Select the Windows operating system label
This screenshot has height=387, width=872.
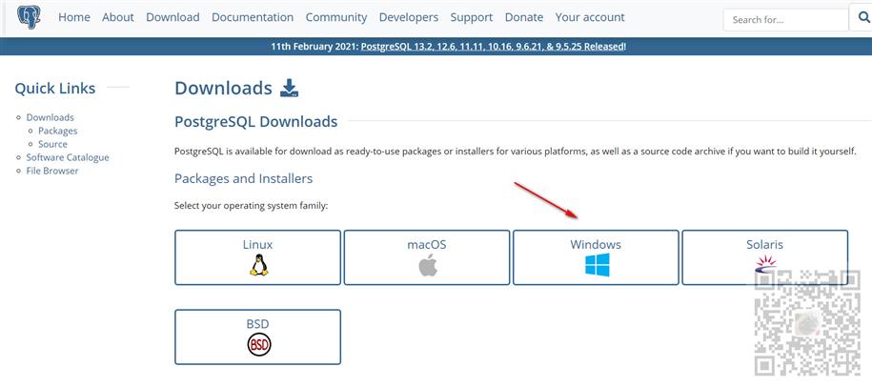596,244
